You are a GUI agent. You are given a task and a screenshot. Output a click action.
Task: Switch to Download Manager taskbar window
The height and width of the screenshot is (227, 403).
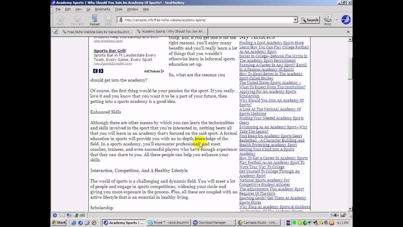(x=213, y=223)
